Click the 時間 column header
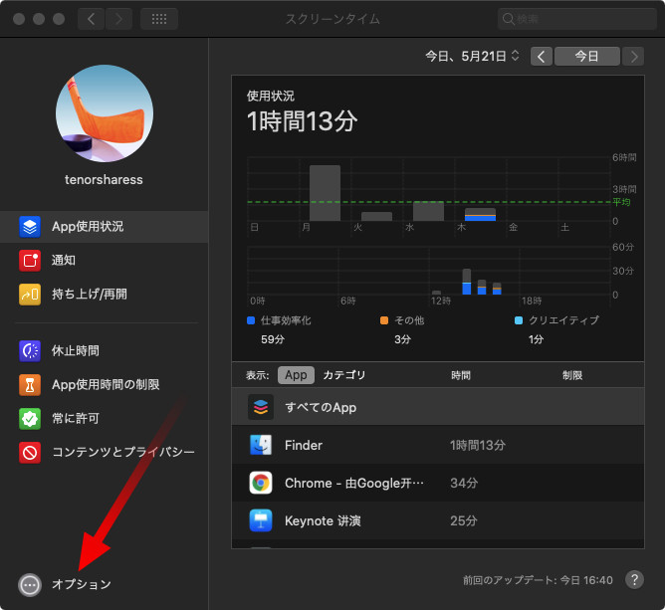The image size is (665, 610). point(461,375)
